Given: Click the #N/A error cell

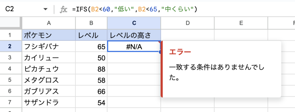Looking at the screenshot, I should [134, 46].
